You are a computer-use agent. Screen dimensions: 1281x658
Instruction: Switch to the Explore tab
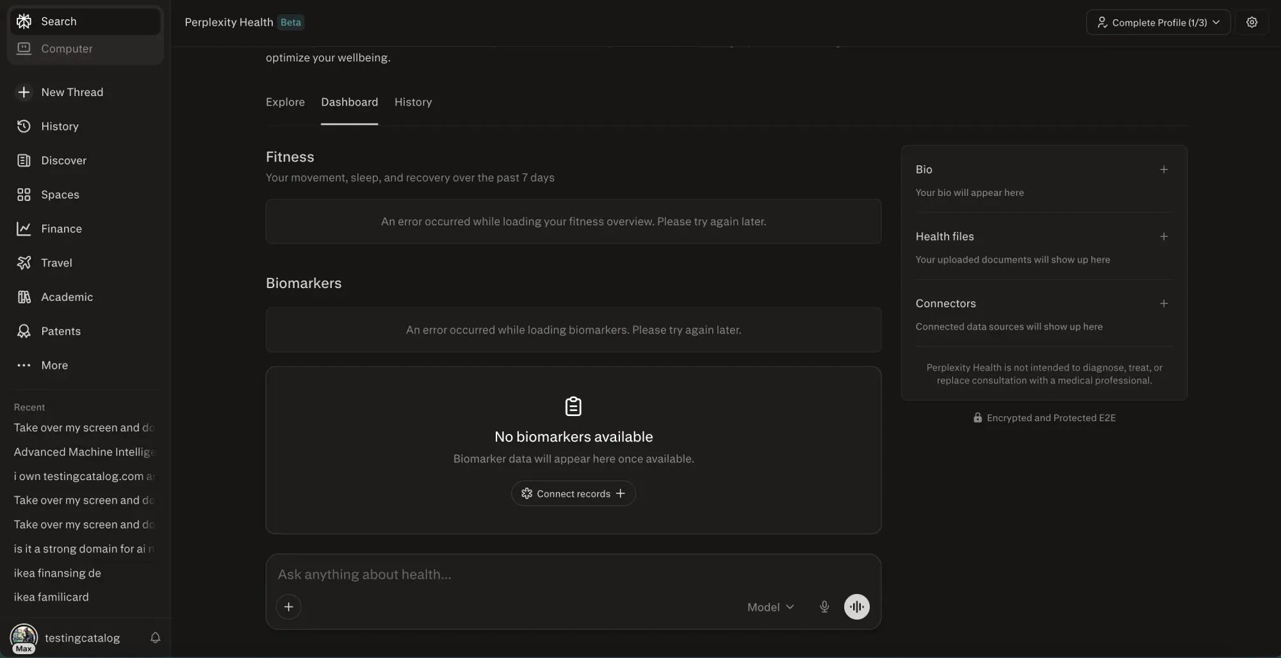tap(284, 102)
